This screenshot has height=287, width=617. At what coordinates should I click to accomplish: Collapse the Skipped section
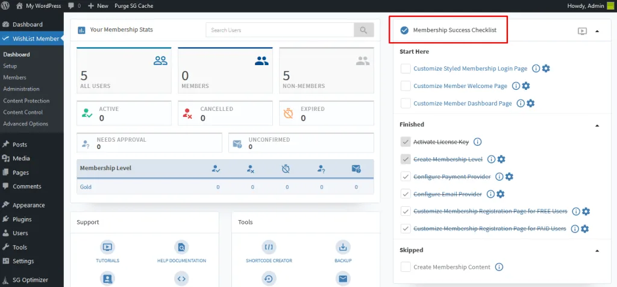pyautogui.click(x=597, y=251)
